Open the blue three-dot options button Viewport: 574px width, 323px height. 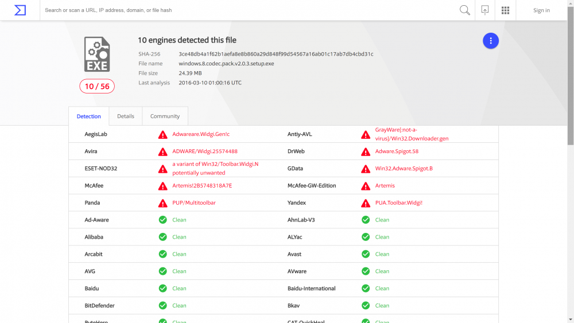(490, 41)
